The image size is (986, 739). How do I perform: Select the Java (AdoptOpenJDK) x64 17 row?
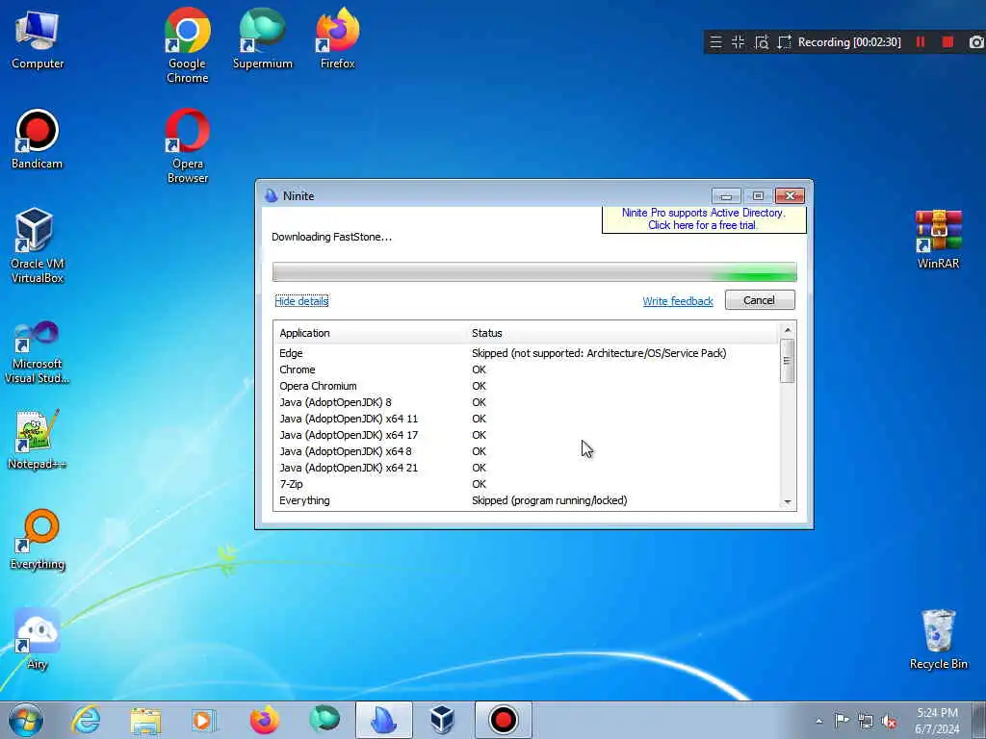[527, 435]
